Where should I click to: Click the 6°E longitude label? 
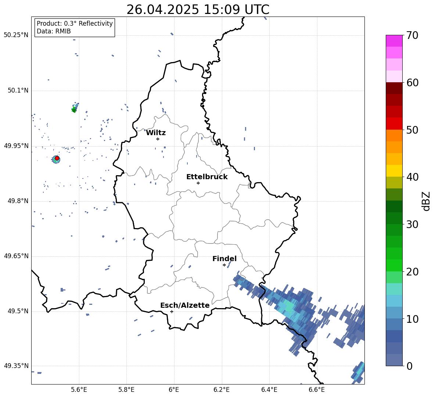pyautogui.click(x=174, y=390)
